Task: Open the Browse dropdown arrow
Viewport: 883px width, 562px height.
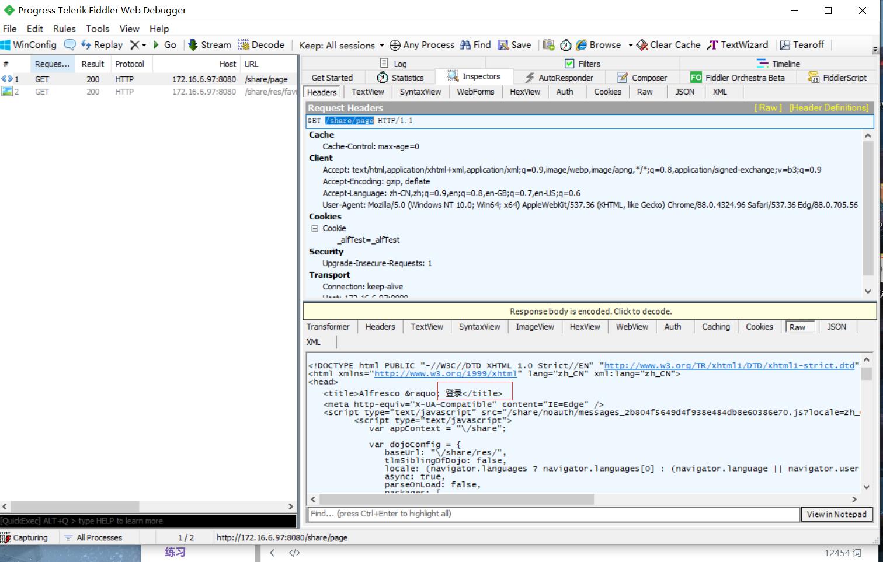Action: 630,45
